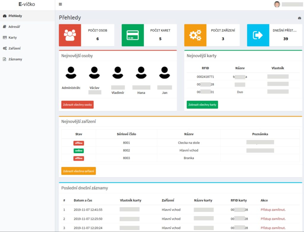This screenshot has width=304, height=232.
Task: Open Přehledy in the sidebar
Action: click(x=15, y=16)
